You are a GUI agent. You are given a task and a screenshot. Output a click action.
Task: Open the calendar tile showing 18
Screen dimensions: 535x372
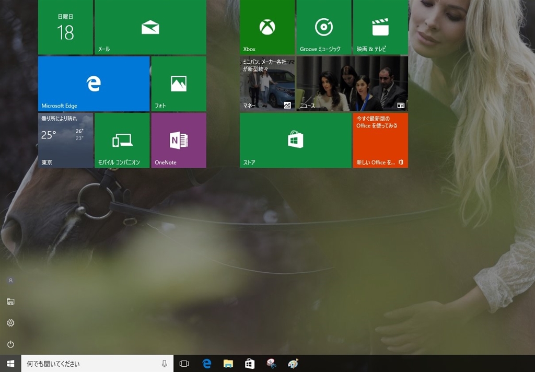pyautogui.click(x=65, y=27)
